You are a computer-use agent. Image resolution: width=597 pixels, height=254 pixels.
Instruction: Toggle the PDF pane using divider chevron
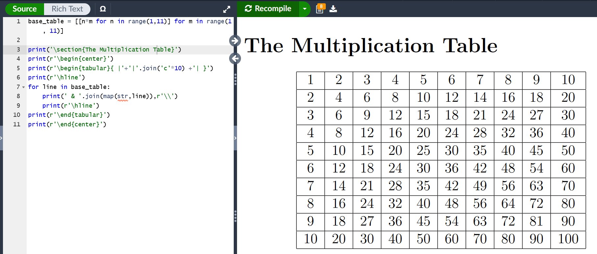235,138
